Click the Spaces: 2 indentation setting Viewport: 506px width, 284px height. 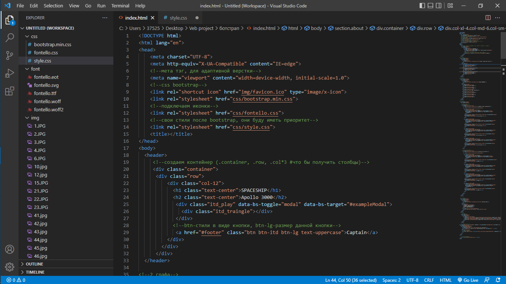[x=392, y=280]
